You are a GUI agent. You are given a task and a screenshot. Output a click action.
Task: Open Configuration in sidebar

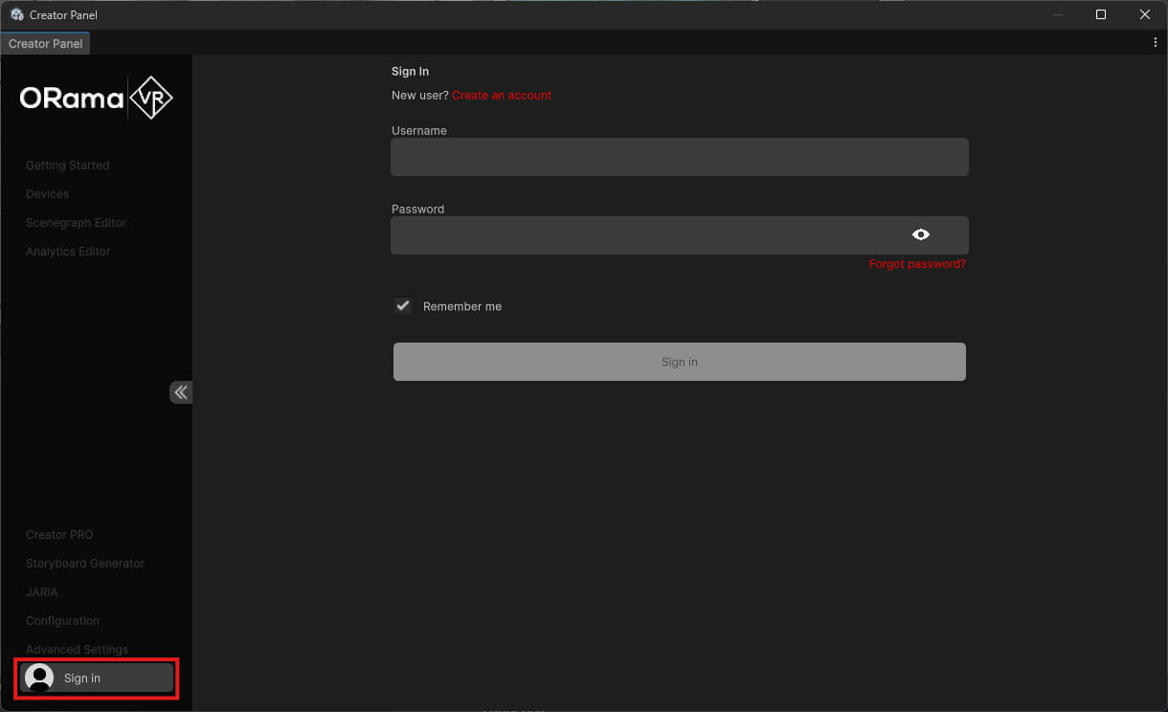tap(62, 621)
